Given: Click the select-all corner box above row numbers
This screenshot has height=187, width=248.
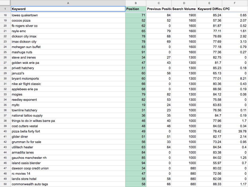Looking at the screenshot, I should click(5, 3).
